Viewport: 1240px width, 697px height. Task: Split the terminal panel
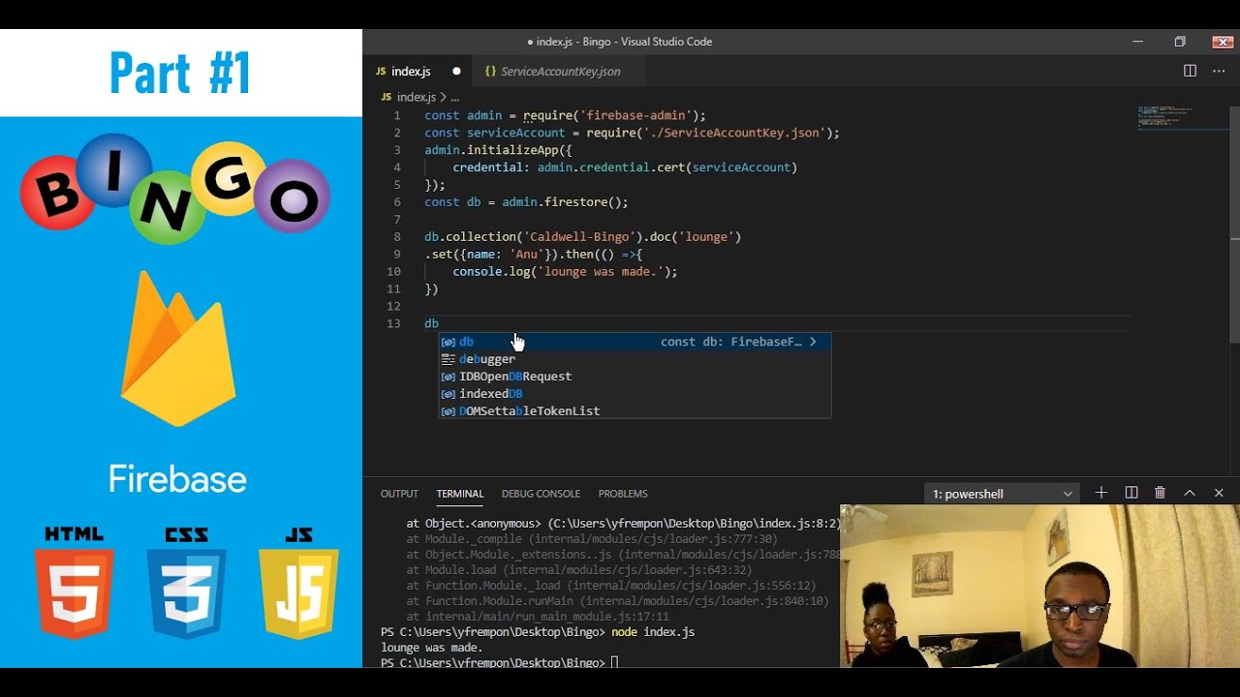tap(1131, 493)
